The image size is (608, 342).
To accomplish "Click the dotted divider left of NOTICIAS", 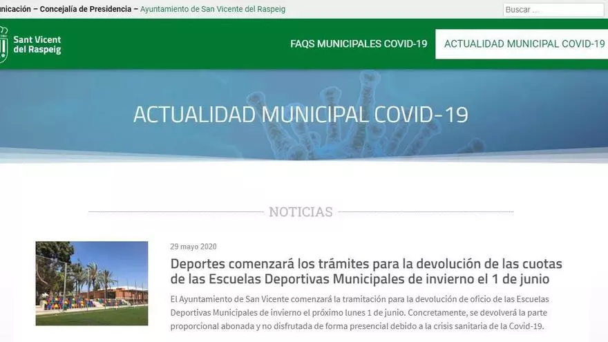I will (175, 211).
